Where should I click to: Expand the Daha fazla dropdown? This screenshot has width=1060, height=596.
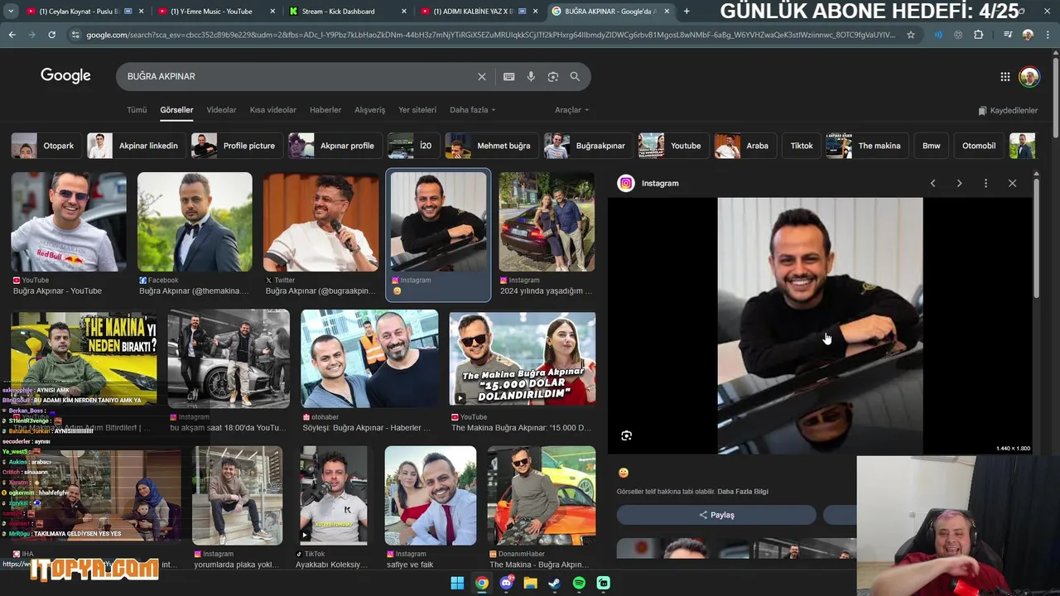[472, 110]
